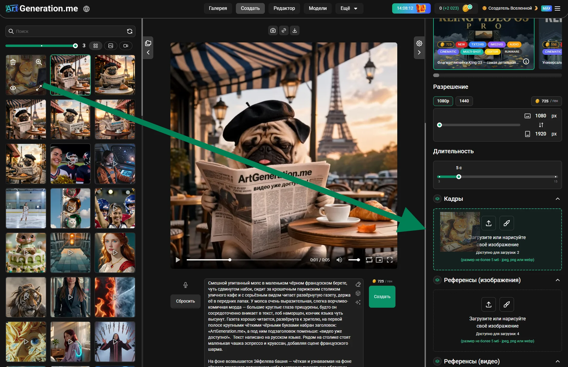
Task: Click the resolution size slider track
Action: coord(479,125)
